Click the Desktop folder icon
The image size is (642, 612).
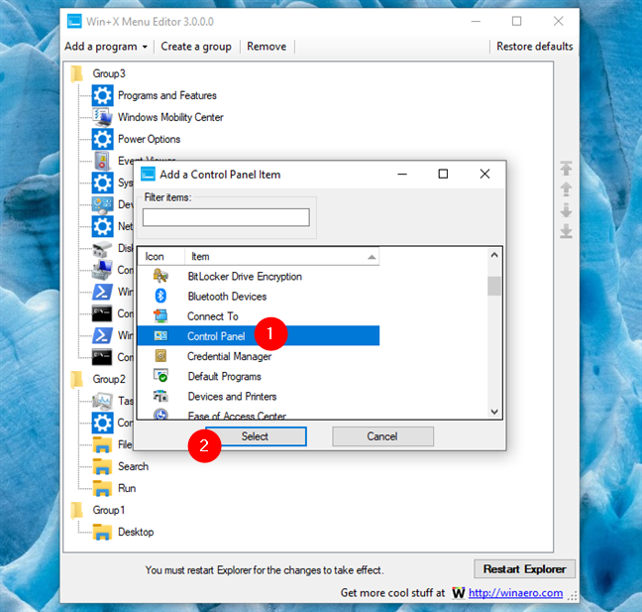102,532
